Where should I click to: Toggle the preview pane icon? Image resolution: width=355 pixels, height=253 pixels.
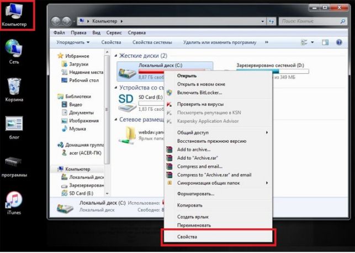[x=325, y=42]
